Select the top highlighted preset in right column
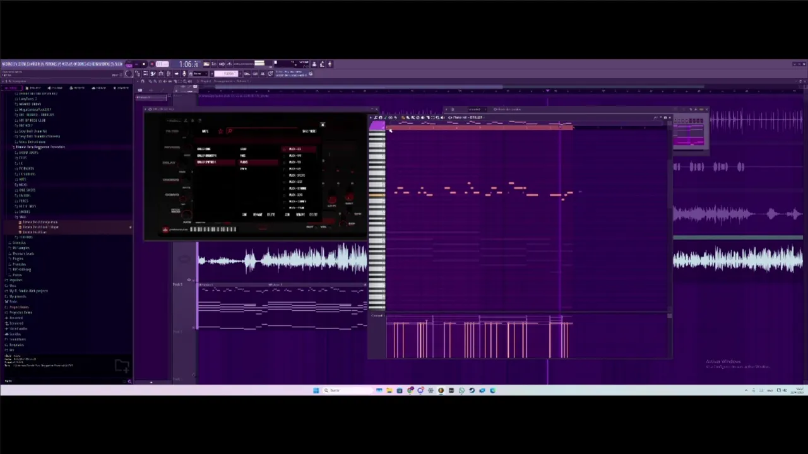The image size is (808, 454). pyautogui.click(x=299, y=149)
